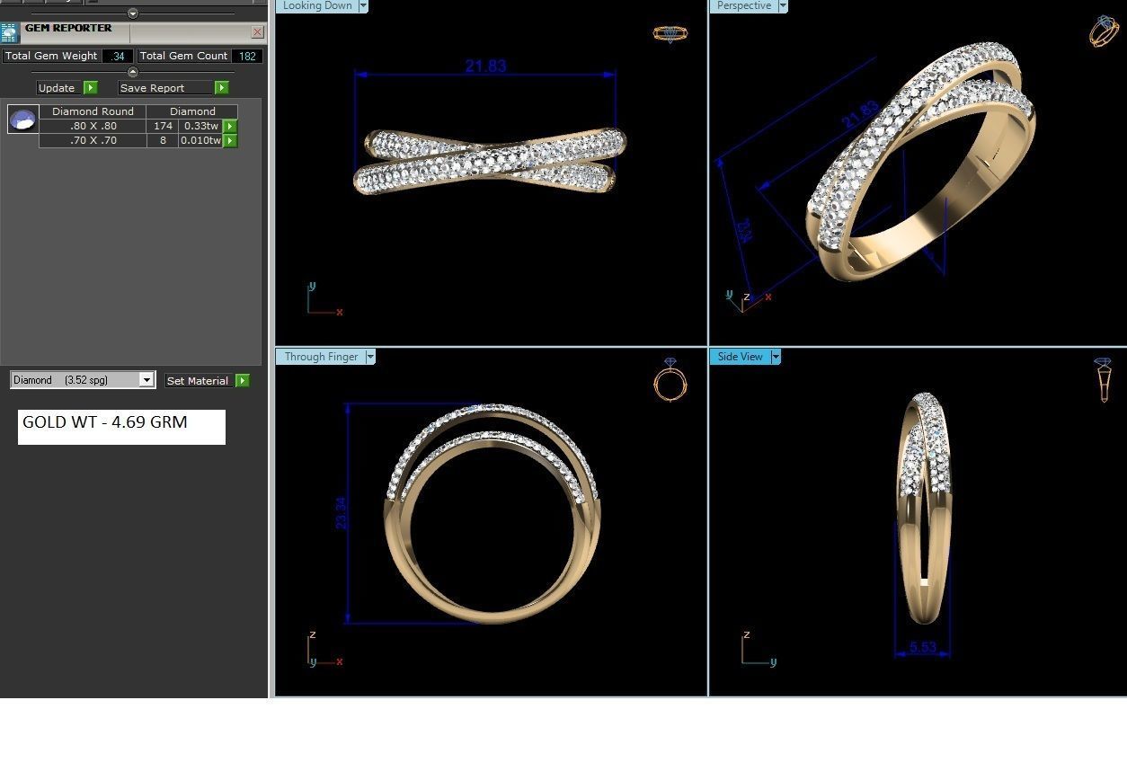Viewport: 1127px width, 771px height.
Task: Click the Diamond Round column header
Action: pyautogui.click(x=93, y=111)
